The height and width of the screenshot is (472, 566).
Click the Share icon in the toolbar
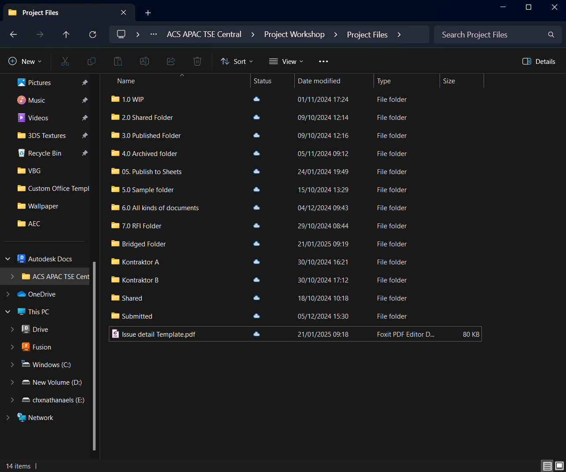point(171,61)
